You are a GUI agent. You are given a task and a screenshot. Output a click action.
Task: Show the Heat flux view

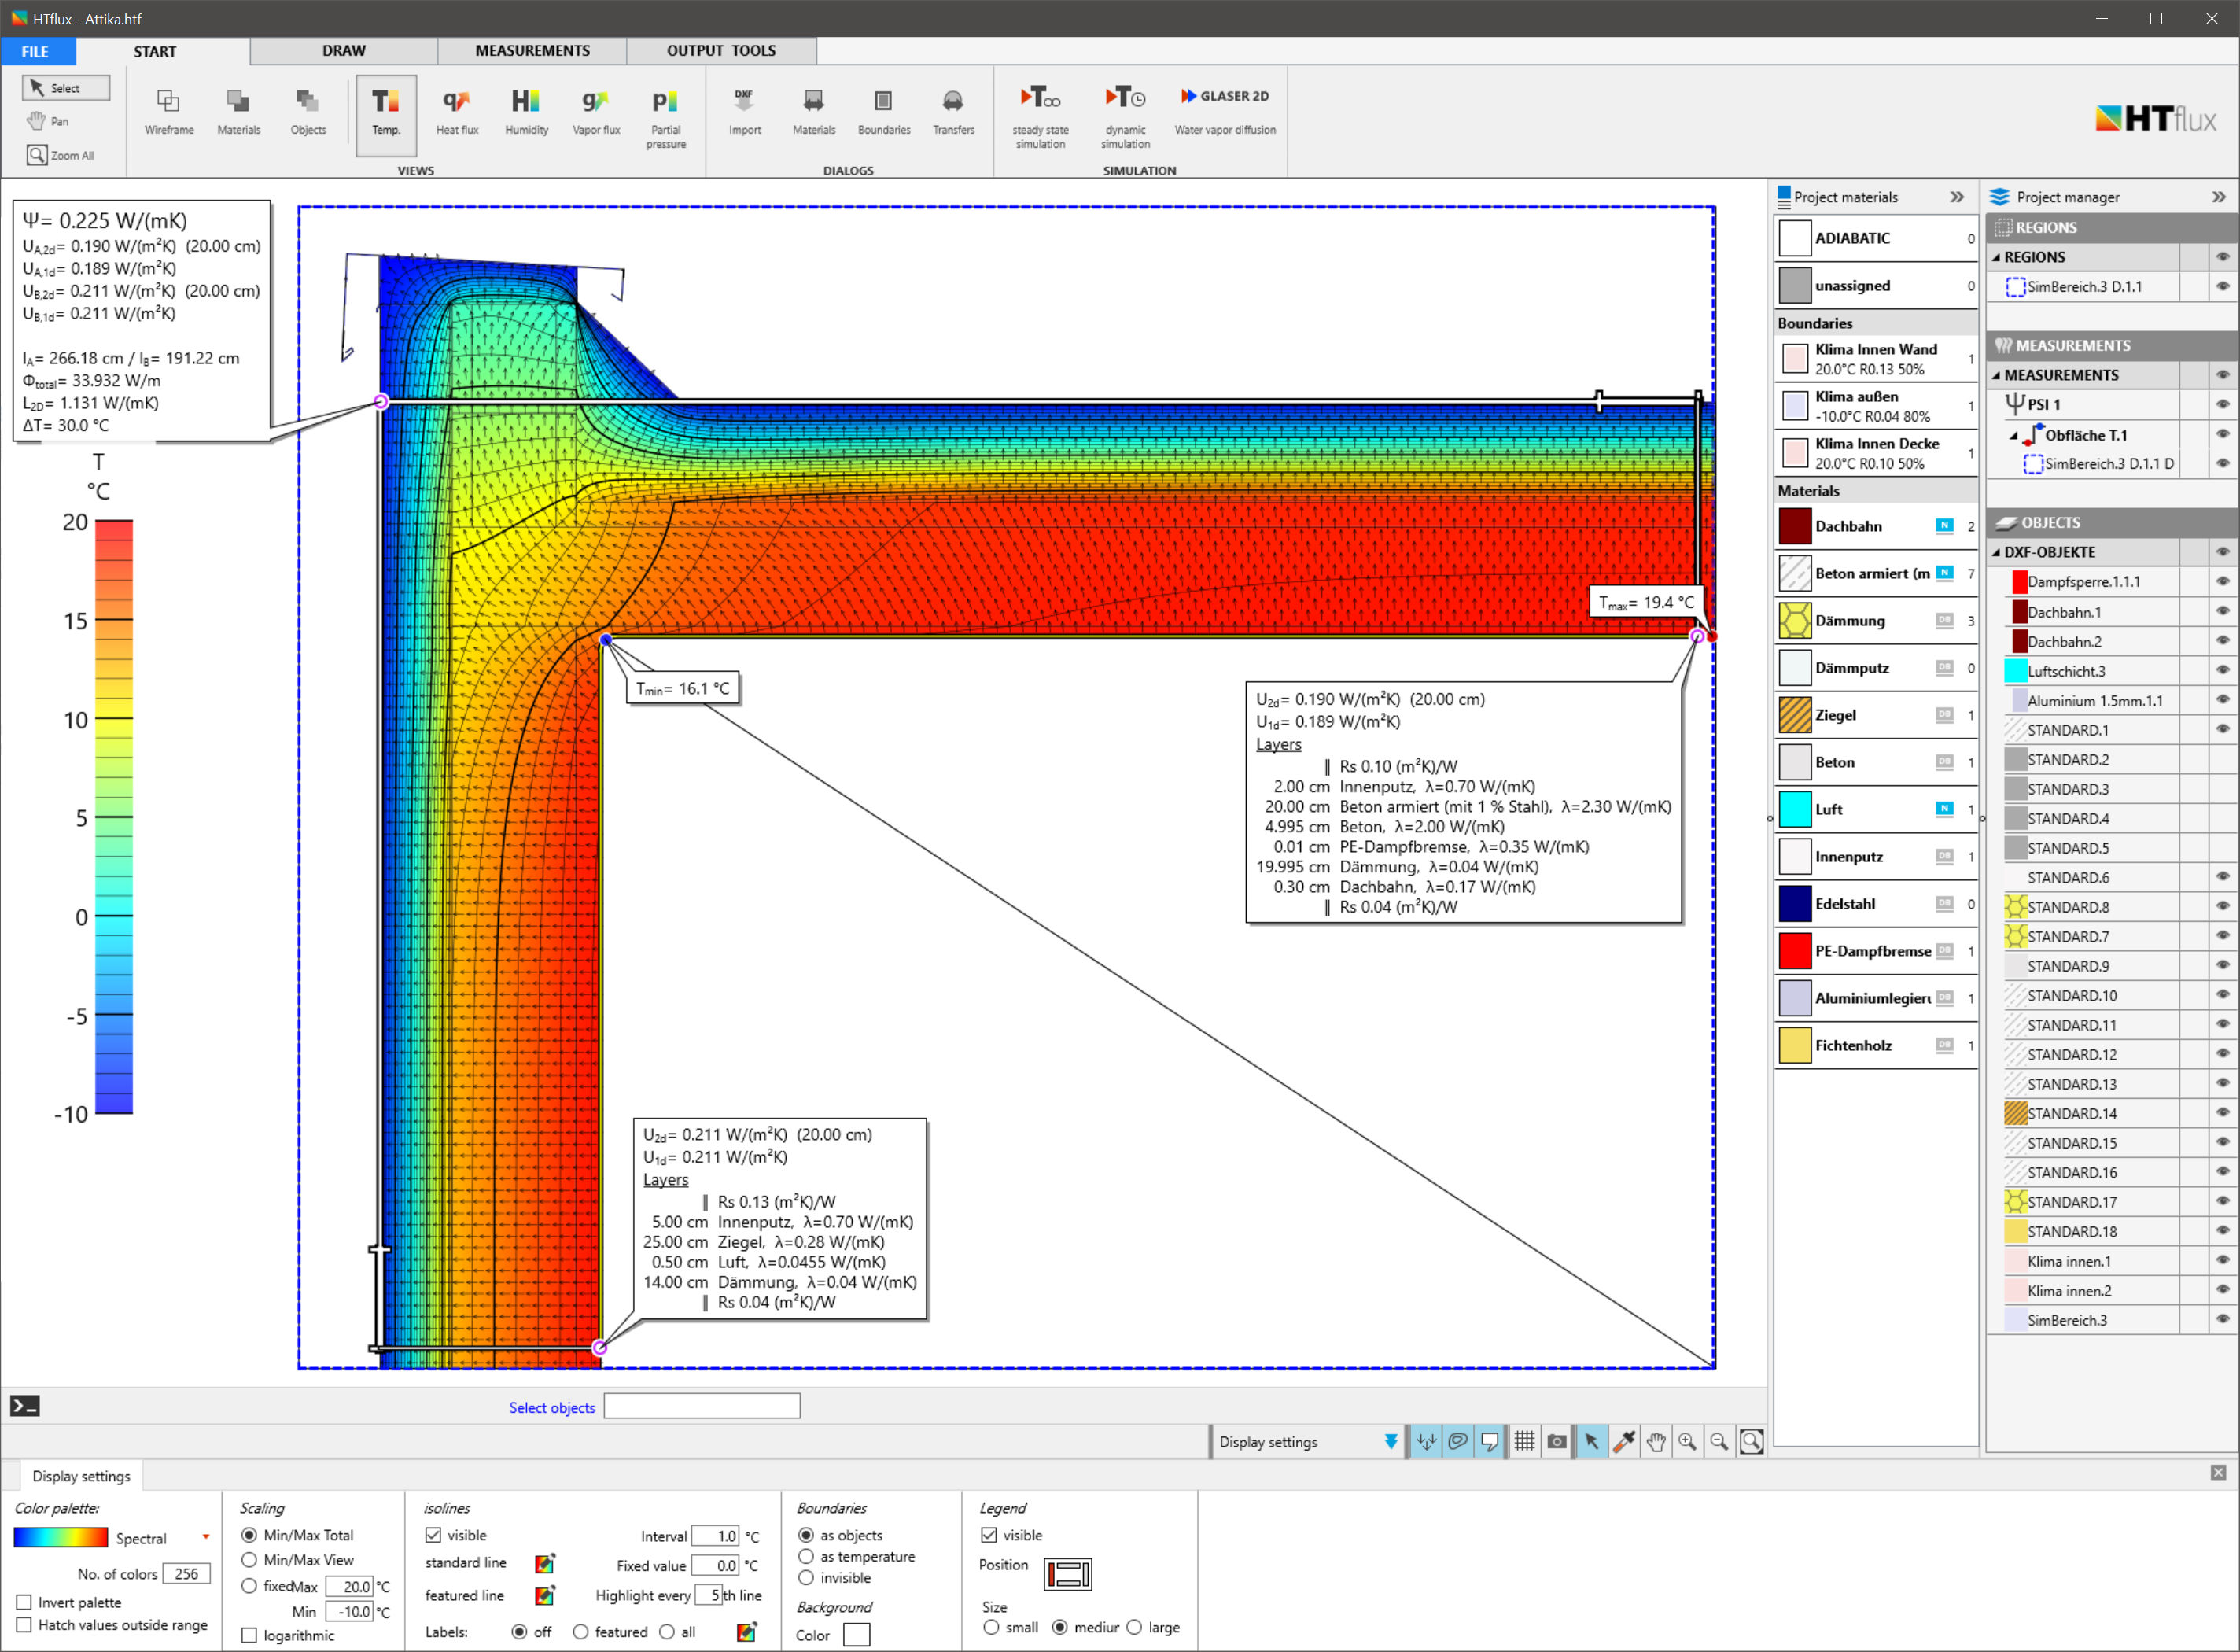click(x=457, y=112)
